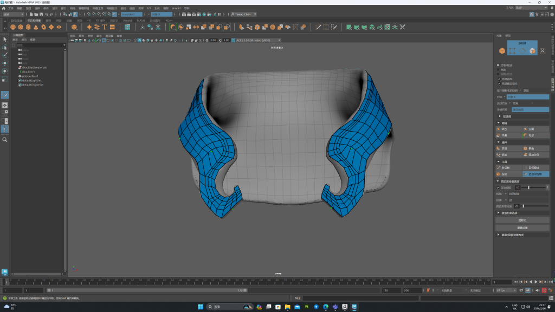
Task: Click the 结合 (Combine) button
Action: (x=509, y=129)
